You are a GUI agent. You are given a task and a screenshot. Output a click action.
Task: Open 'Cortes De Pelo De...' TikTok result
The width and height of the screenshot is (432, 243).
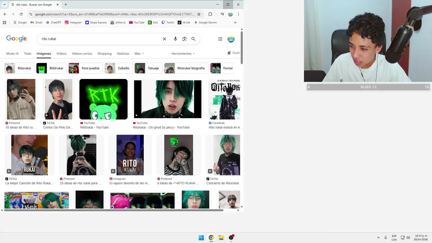(58, 128)
